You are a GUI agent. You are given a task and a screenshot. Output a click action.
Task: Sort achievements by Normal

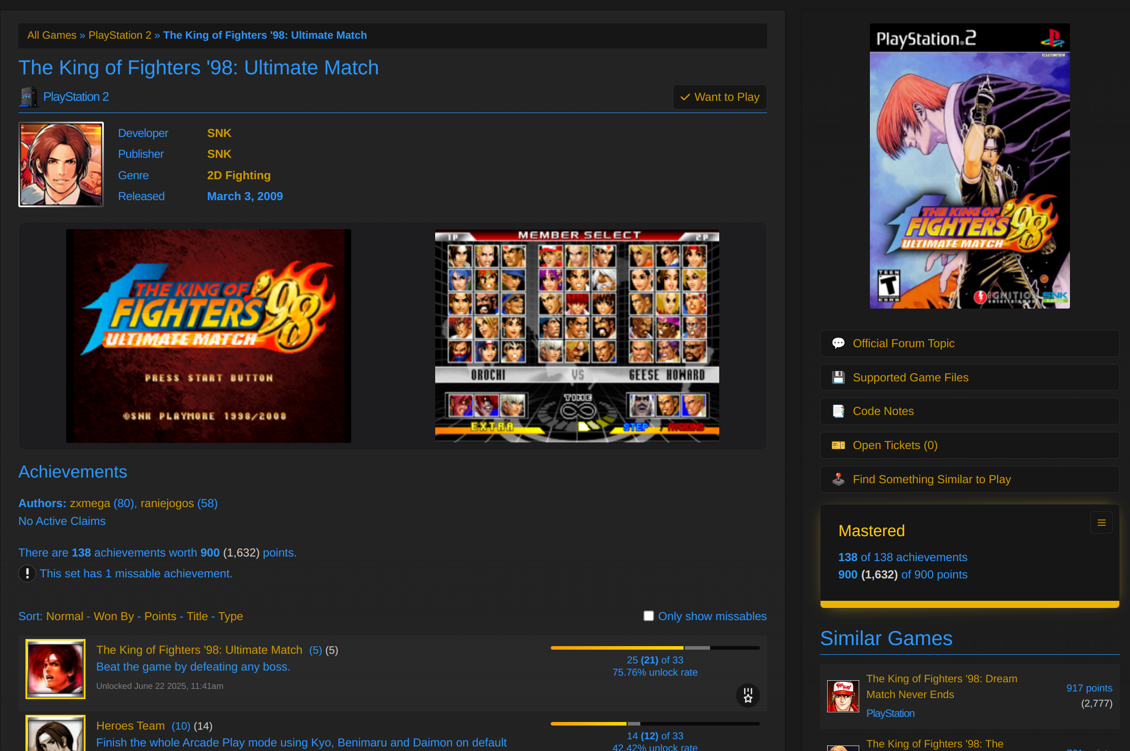pyautogui.click(x=65, y=616)
